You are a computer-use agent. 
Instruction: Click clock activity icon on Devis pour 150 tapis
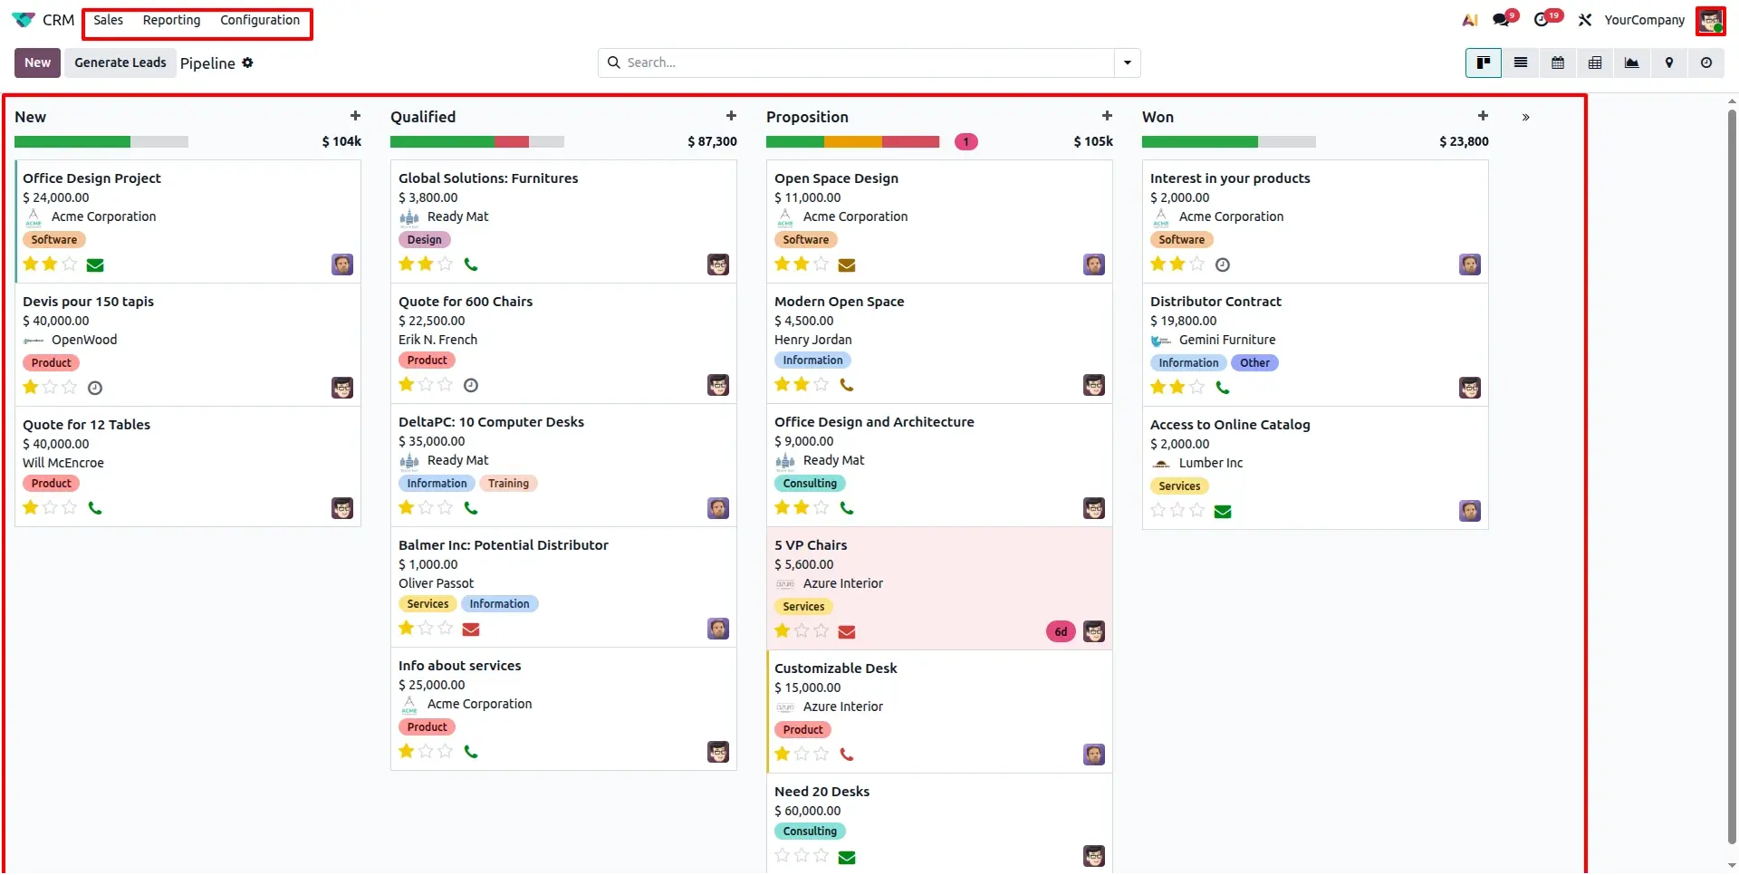pyautogui.click(x=95, y=388)
